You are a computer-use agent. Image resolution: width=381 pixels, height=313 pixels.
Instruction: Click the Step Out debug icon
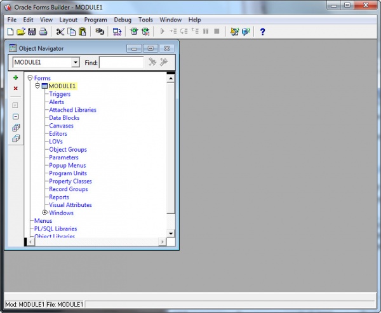pyautogui.click(x=195, y=31)
